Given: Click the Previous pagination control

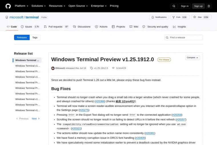Looking at the screenshot, I should [x=23, y=119].
